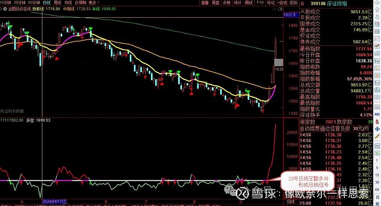Screen dimensions: 381x206
Task: Click the 自动续费通达信普及版 30元/月 banner
Action: (x=334, y=128)
